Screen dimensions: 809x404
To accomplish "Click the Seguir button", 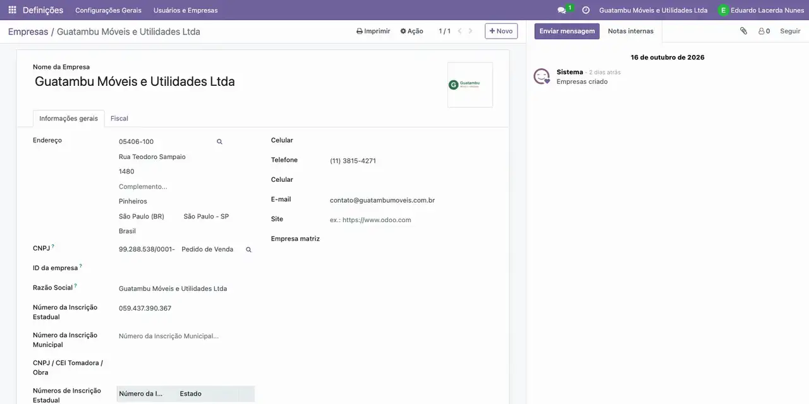I will tap(790, 31).
